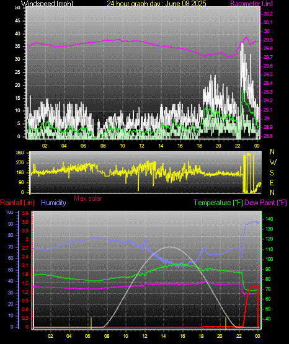The height and width of the screenshot is (344, 289).
Task: Click the '29.9' barometer axis value
Action: pos(268,40)
